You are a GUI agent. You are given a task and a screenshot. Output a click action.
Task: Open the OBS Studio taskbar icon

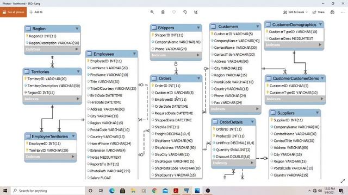tap(208, 191)
